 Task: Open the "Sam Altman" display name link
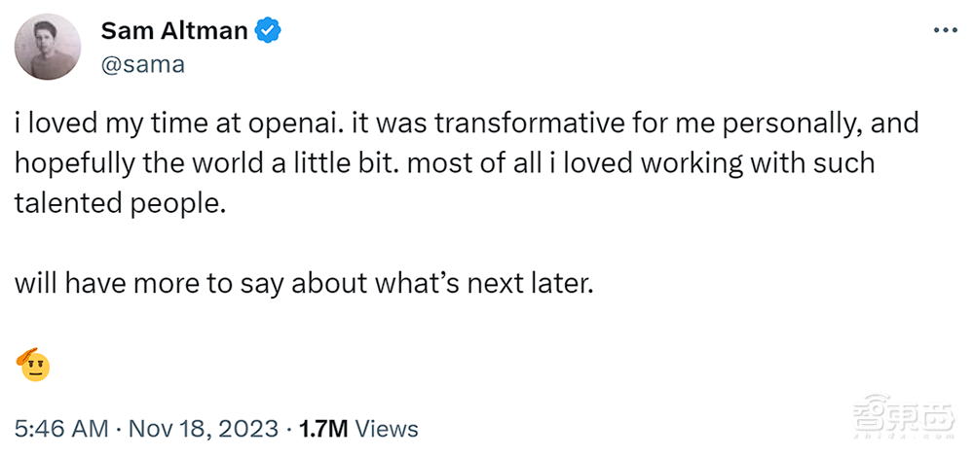click(x=175, y=32)
